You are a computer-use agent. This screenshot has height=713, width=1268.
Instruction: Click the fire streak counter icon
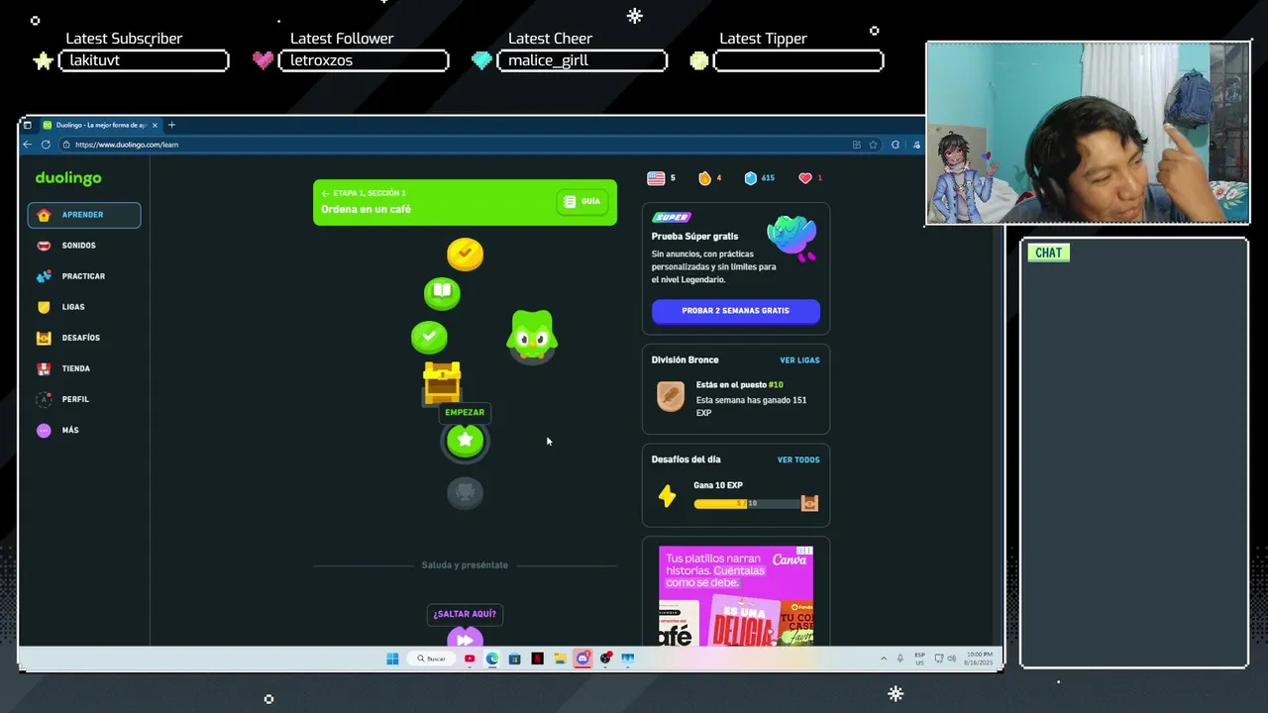[704, 178]
